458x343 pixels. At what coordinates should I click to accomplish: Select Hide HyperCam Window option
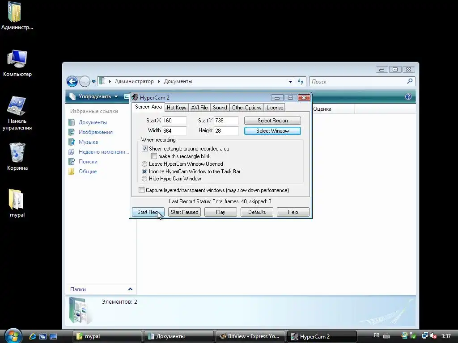[x=144, y=179]
